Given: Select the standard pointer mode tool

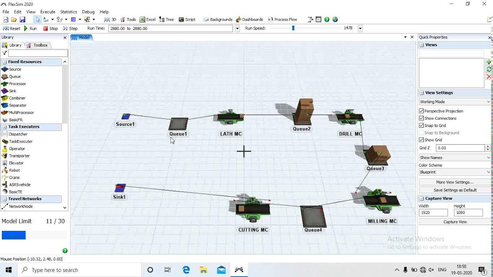Looking at the screenshot, I should point(37,19).
